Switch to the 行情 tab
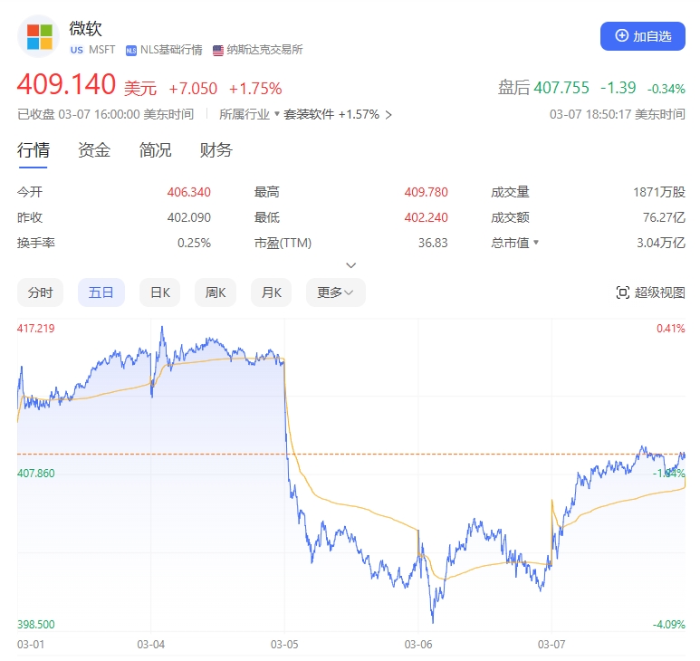This screenshot has height=661, width=700. click(33, 150)
